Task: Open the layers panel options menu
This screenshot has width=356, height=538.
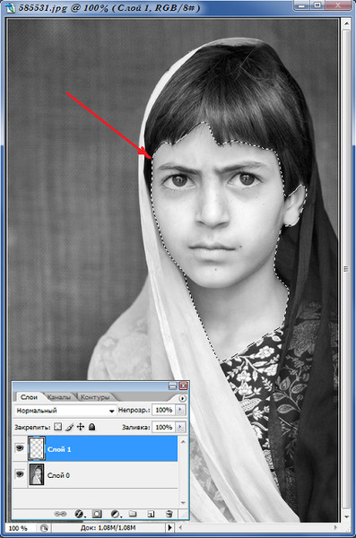Action: point(182,398)
